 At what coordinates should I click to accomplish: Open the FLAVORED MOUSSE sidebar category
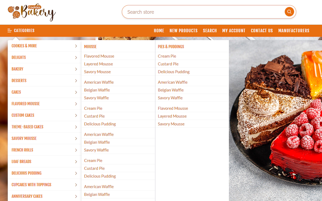coord(25,104)
